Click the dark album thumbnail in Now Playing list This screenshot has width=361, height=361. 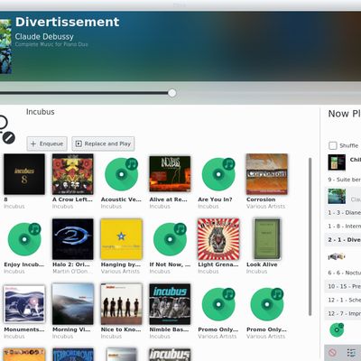337,162
